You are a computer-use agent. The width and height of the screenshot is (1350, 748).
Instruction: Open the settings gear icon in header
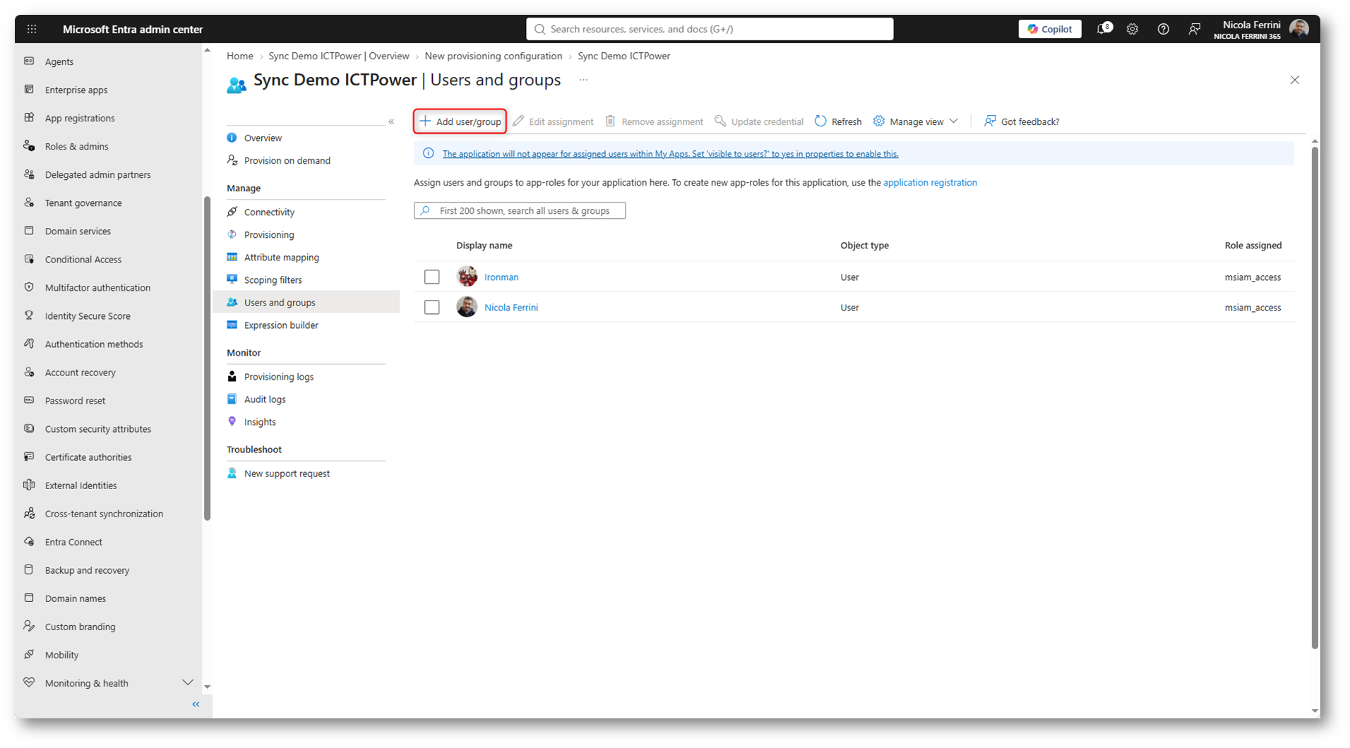(x=1133, y=29)
